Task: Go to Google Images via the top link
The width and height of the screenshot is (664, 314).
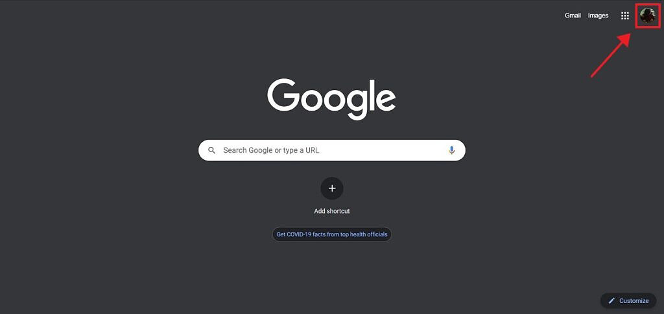Action: 598,16
